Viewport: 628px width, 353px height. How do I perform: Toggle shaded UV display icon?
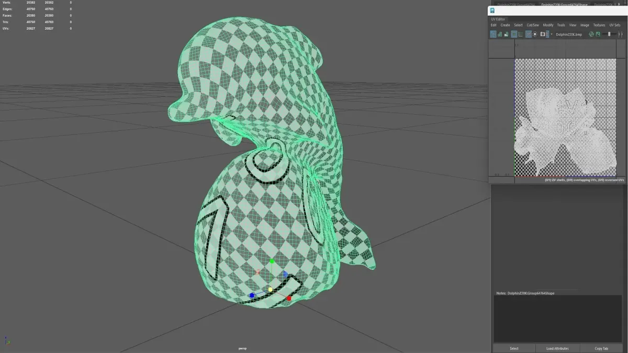[x=500, y=34]
